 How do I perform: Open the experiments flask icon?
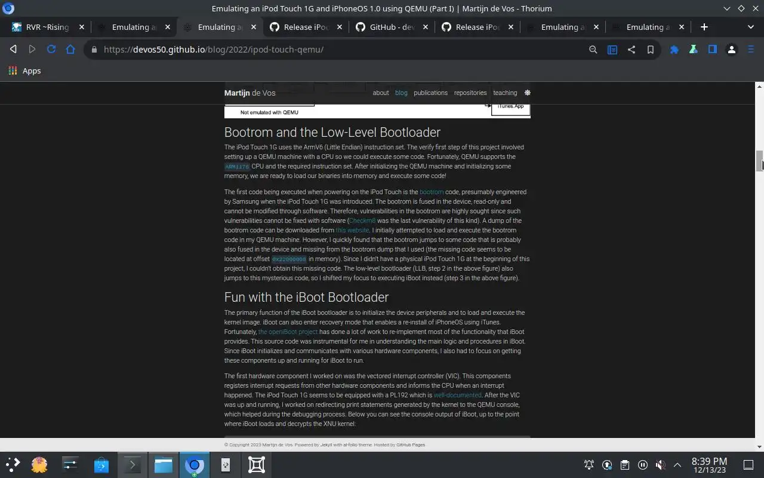(x=694, y=50)
